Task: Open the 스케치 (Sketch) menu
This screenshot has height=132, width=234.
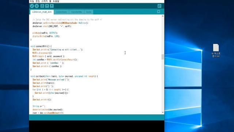Action: coord(45,1)
